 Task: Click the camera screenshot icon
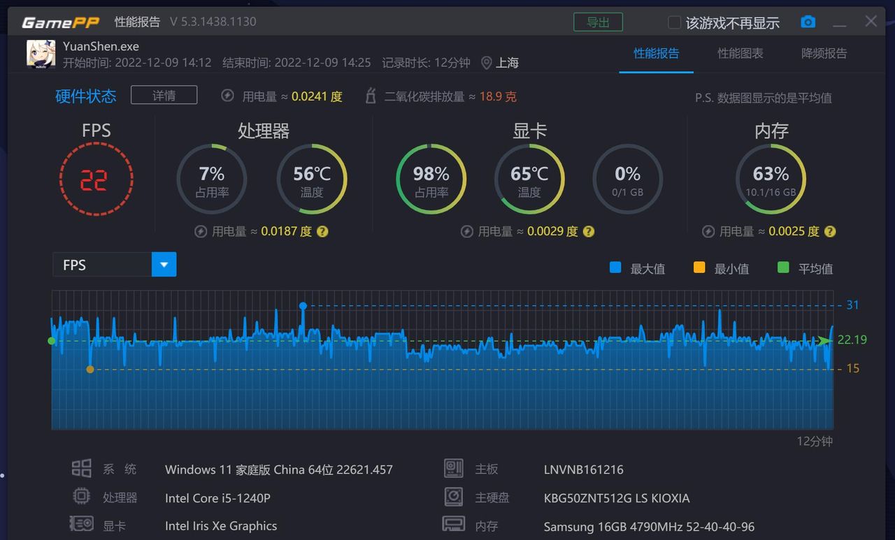(x=808, y=22)
